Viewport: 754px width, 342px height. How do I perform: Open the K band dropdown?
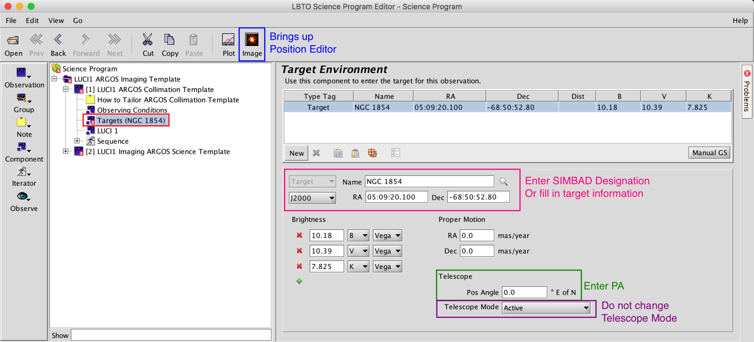[x=358, y=267]
